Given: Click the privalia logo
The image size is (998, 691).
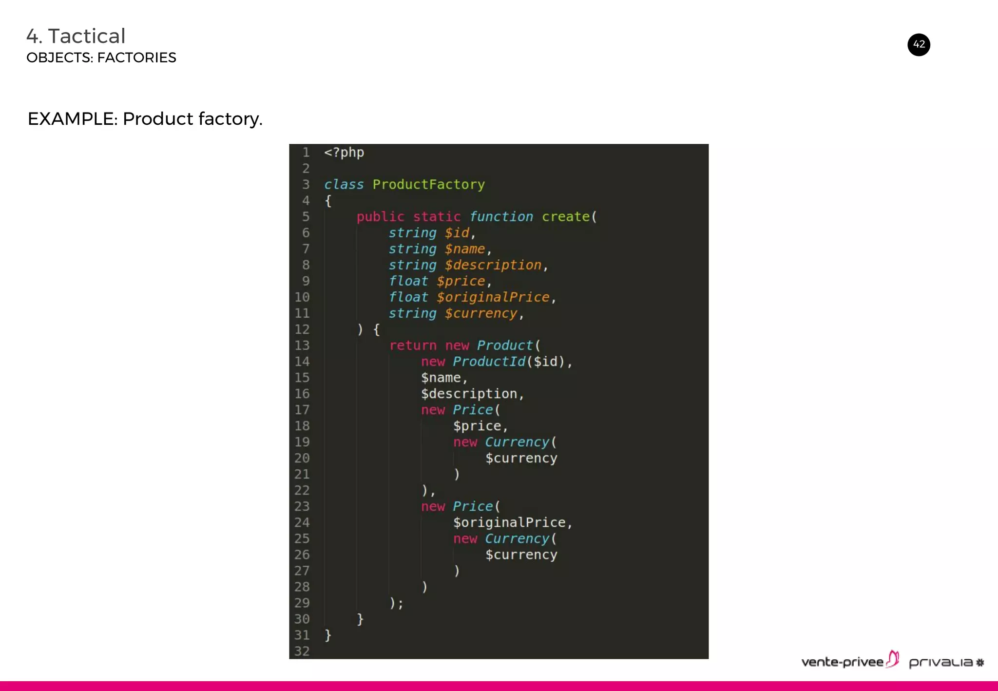Looking at the screenshot, I should (946, 663).
